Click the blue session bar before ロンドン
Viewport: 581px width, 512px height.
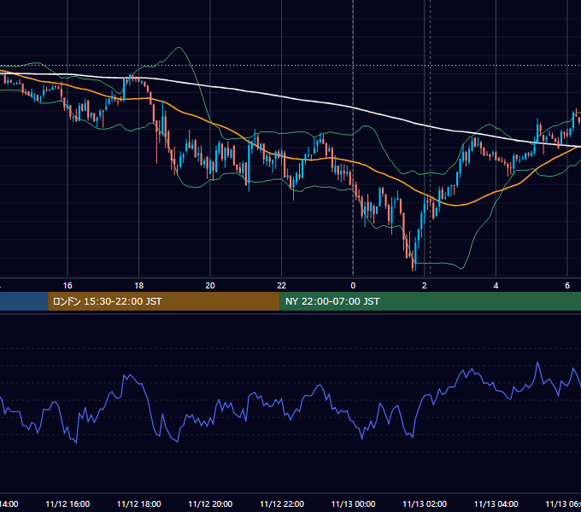(24, 301)
